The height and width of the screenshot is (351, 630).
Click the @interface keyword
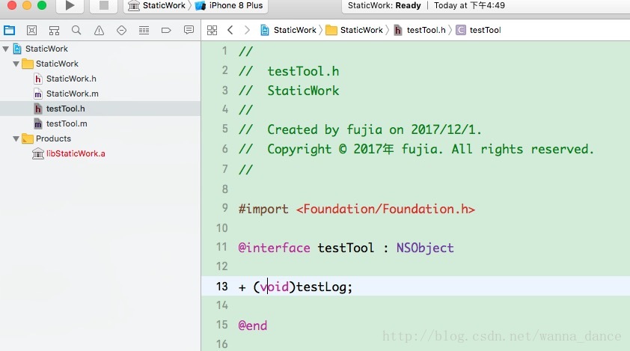pyautogui.click(x=274, y=248)
